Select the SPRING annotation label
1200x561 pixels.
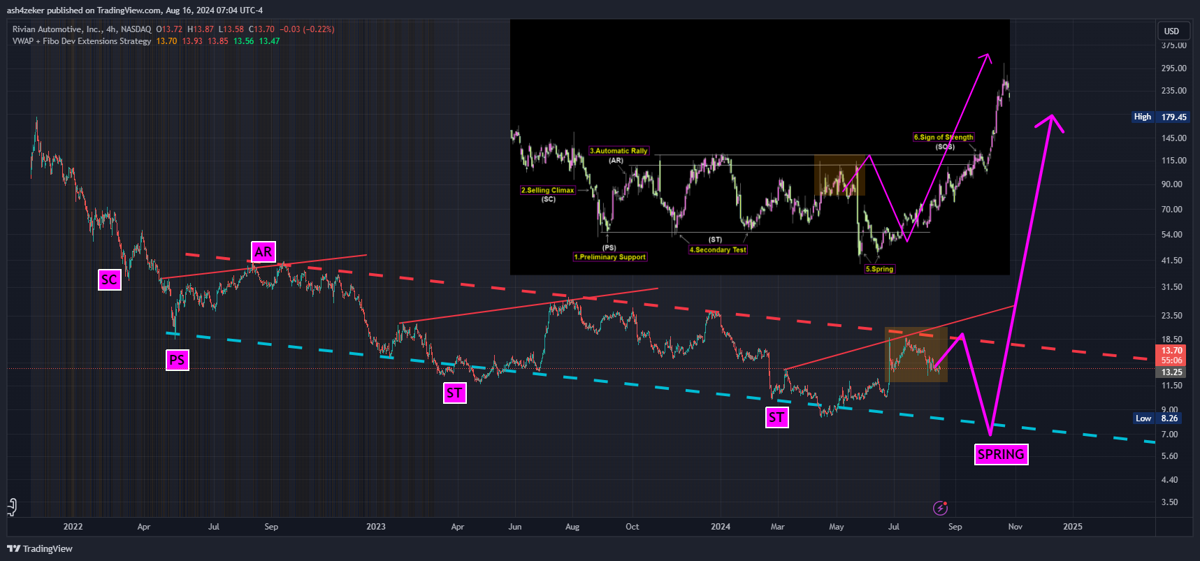[1002, 455]
